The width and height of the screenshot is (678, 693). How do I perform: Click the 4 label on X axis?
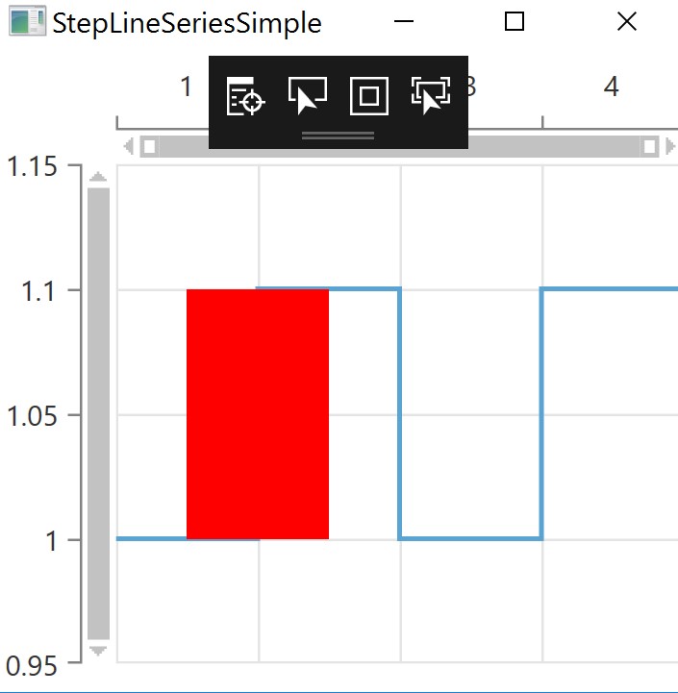[611, 87]
